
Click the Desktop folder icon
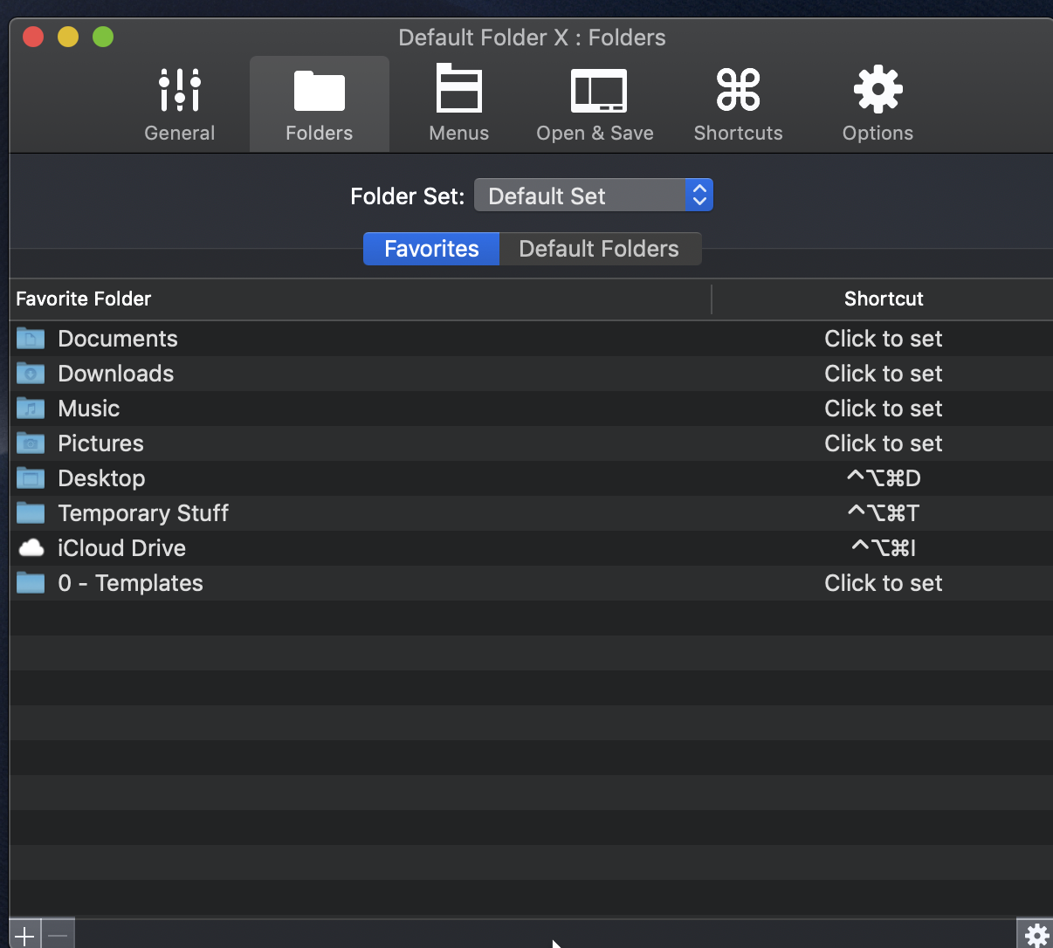coord(31,478)
